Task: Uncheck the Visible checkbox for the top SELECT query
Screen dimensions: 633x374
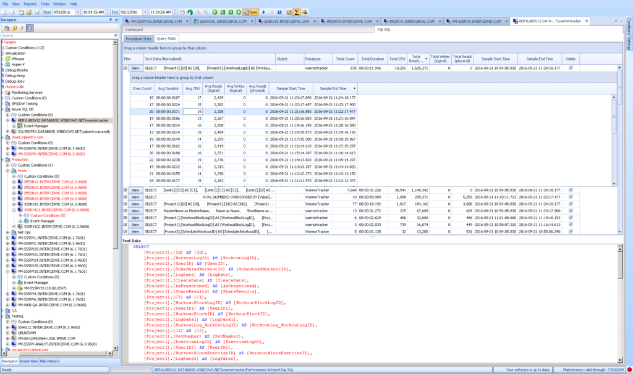Action: tap(571, 68)
